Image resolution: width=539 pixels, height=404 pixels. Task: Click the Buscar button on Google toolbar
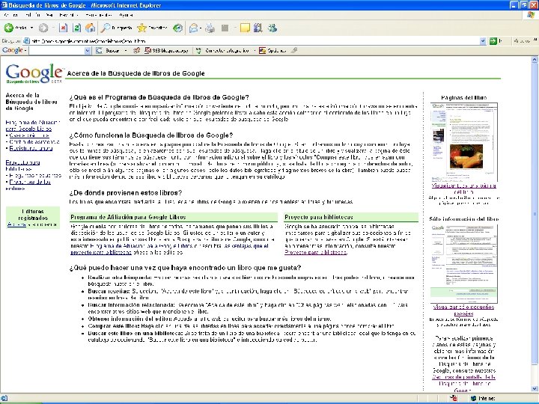109,51
